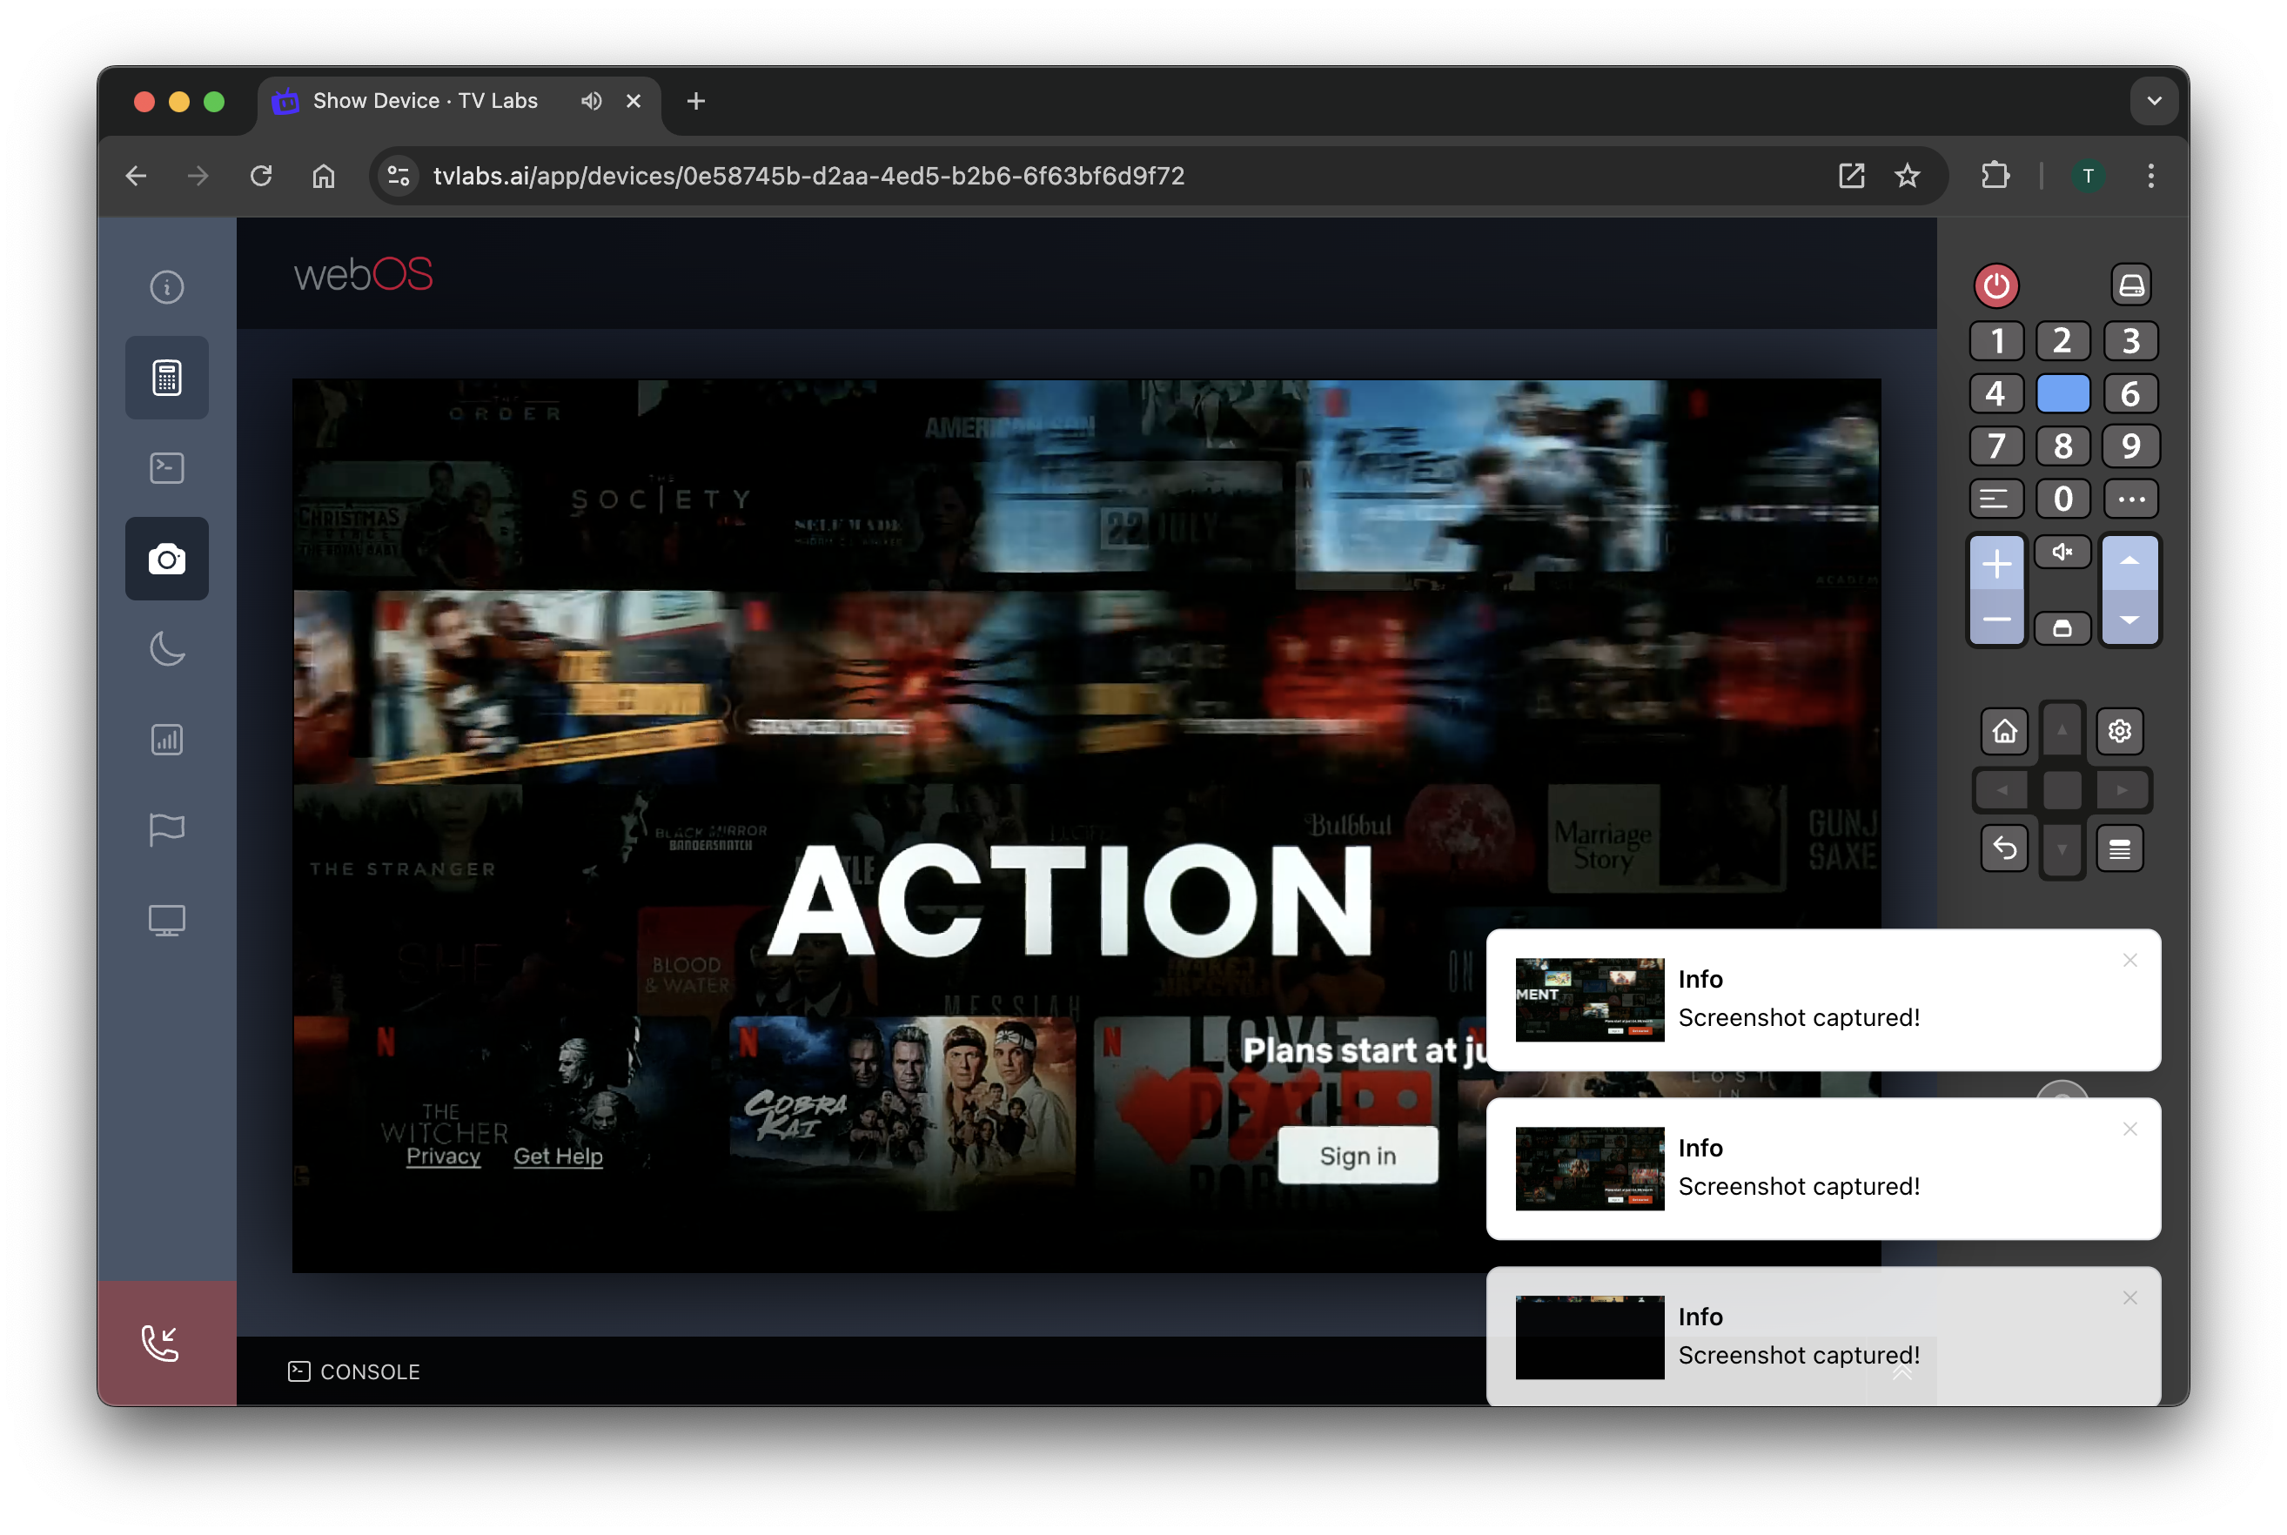Open the middle notification screenshot thumbnail
2287x1535 pixels.
(x=1589, y=1169)
